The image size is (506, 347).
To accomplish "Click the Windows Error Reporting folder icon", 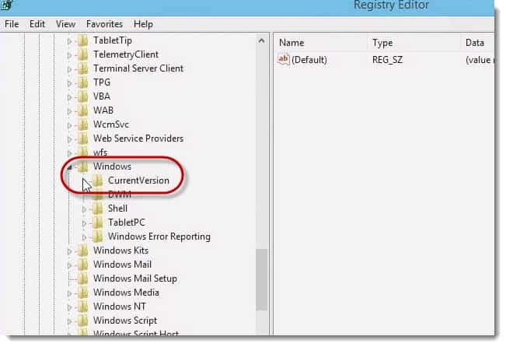I will coord(97,237).
